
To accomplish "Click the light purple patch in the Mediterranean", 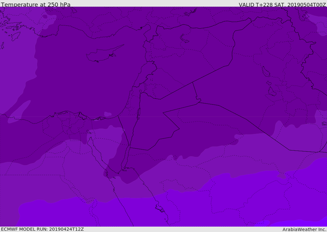I will coord(19,111).
